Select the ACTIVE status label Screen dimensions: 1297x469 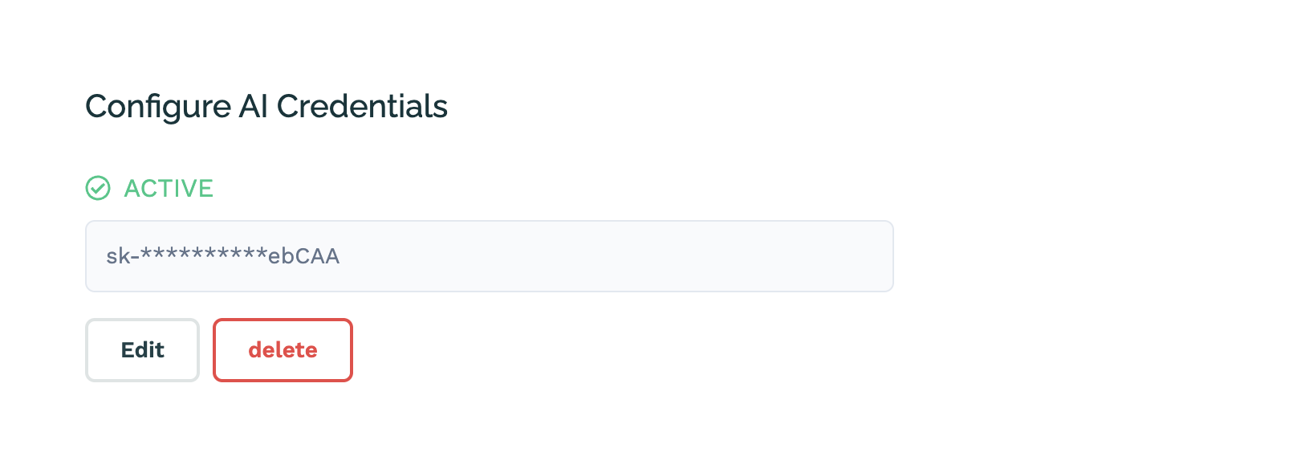coord(169,188)
